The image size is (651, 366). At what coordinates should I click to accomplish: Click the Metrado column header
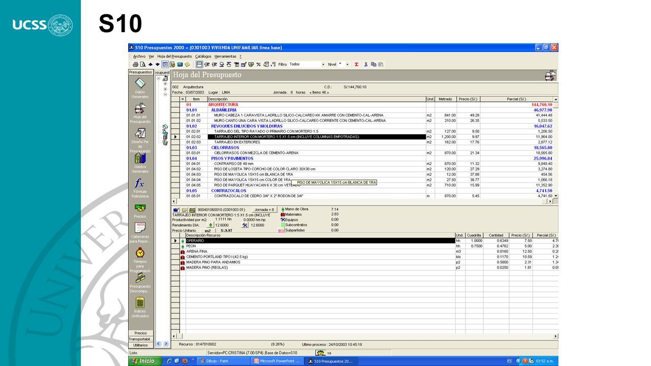tap(445, 99)
